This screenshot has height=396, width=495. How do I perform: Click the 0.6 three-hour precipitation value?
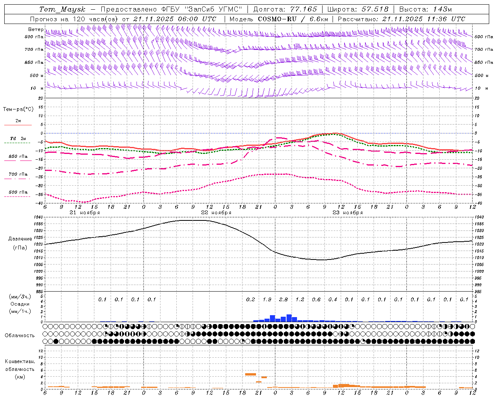click(316, 300)
